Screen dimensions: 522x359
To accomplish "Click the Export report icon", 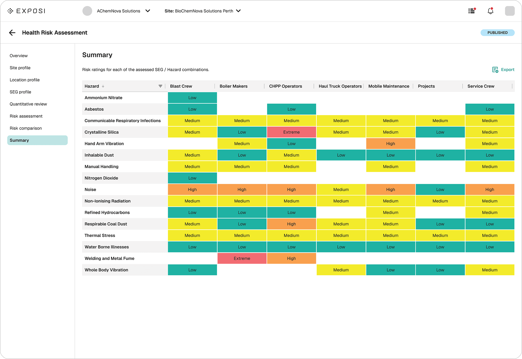I will tap(495, 70).
